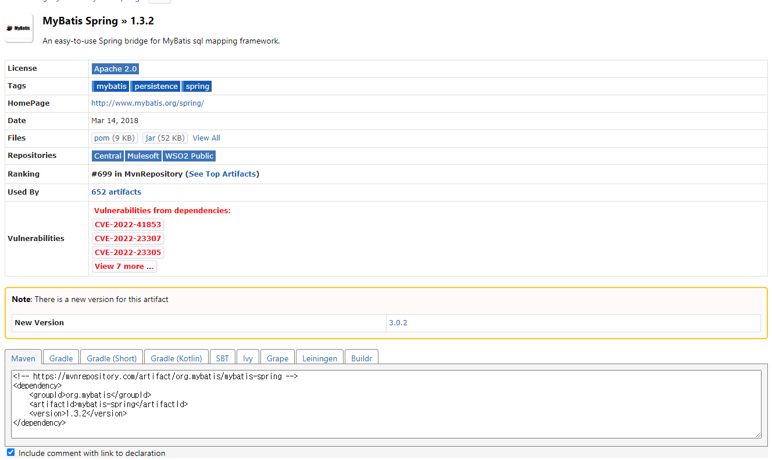Click the MyBatis Spring title link

click(x=80, y=21)
